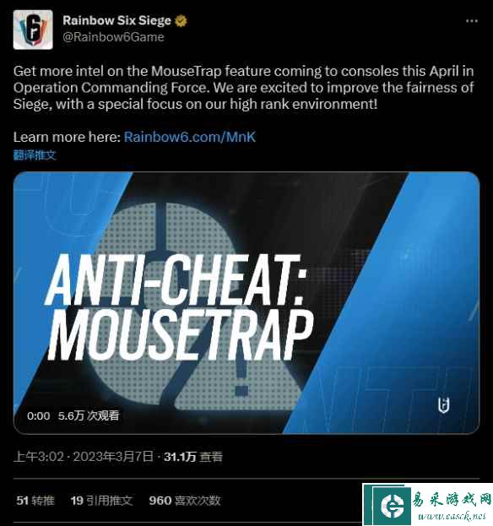Click the Rainbow Six Siege display name

pyautogui.click(x=116, y=20)
